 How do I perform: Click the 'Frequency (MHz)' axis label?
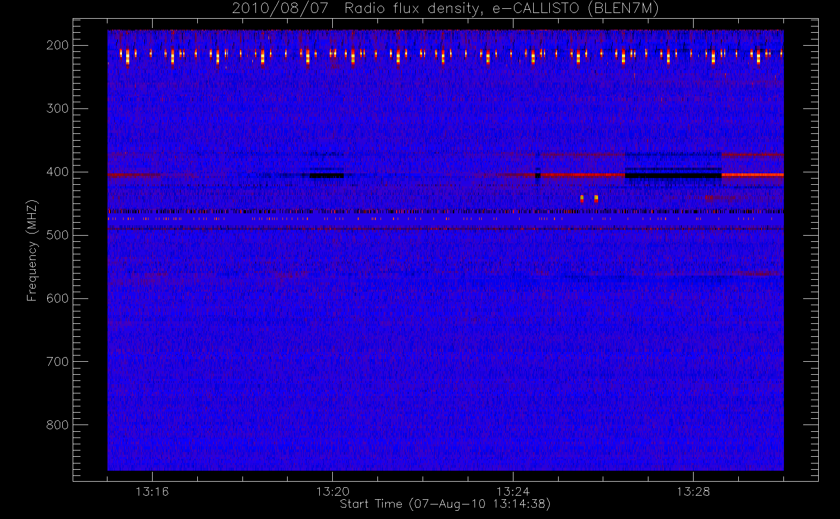point(32,250)
